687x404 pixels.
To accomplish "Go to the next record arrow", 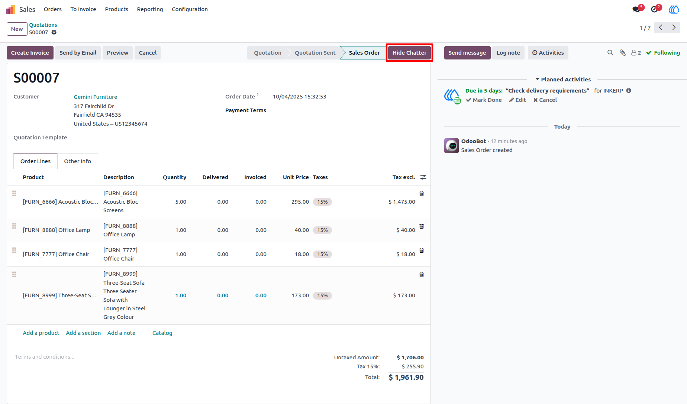I will [x=674, y=28].
